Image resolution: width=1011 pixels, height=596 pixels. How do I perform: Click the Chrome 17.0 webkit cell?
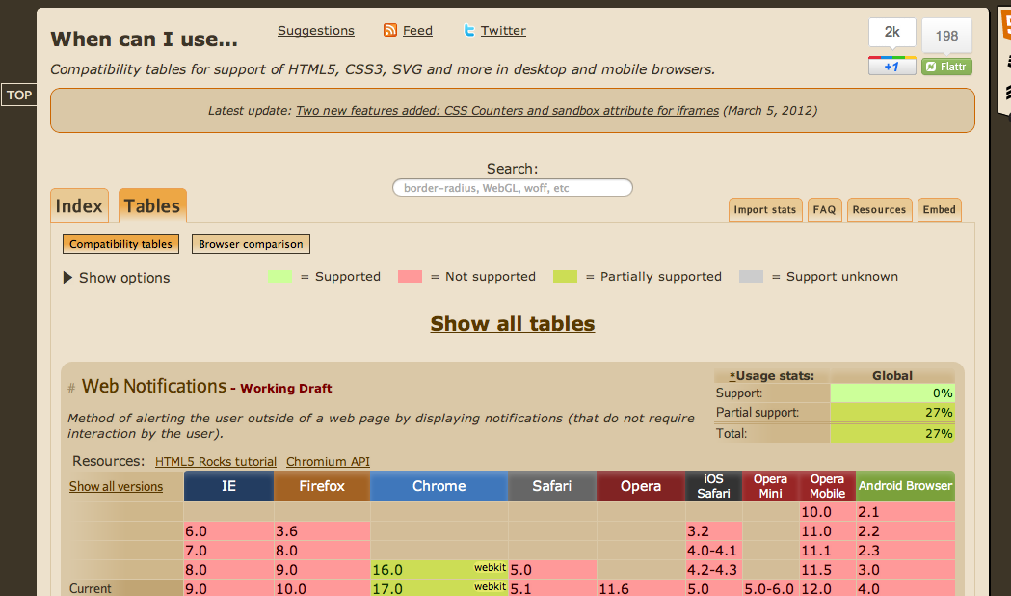pos(439,588)
